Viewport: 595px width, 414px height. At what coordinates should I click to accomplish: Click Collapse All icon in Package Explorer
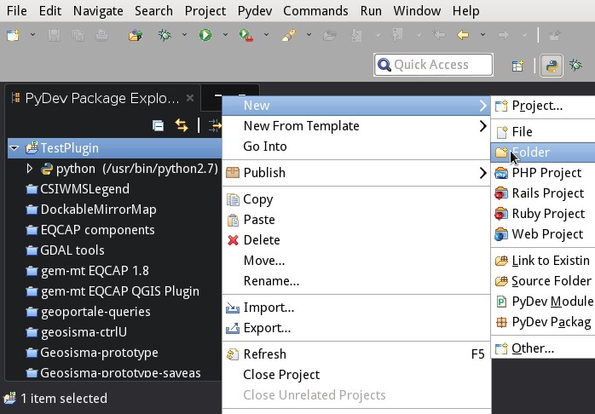158,125
